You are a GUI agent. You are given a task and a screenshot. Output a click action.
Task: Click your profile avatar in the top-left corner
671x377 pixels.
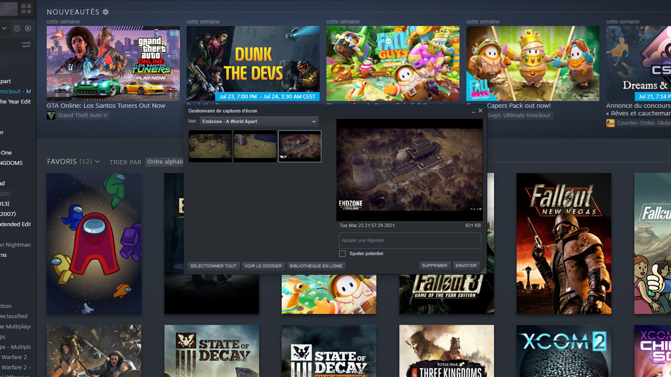pos(9,8)
